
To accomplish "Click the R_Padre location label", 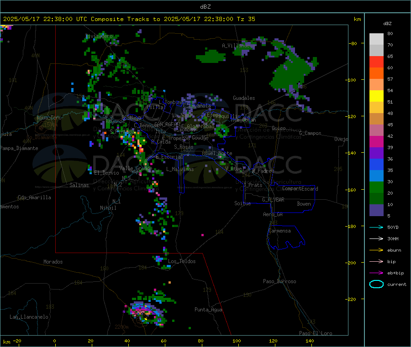I will click(262, 171).
